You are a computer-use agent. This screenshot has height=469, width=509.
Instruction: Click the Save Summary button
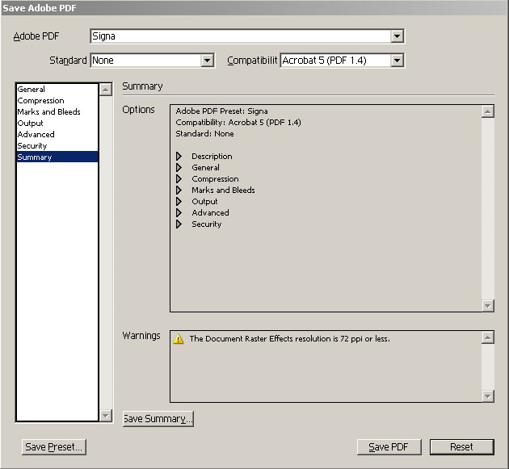pos(158,419)
